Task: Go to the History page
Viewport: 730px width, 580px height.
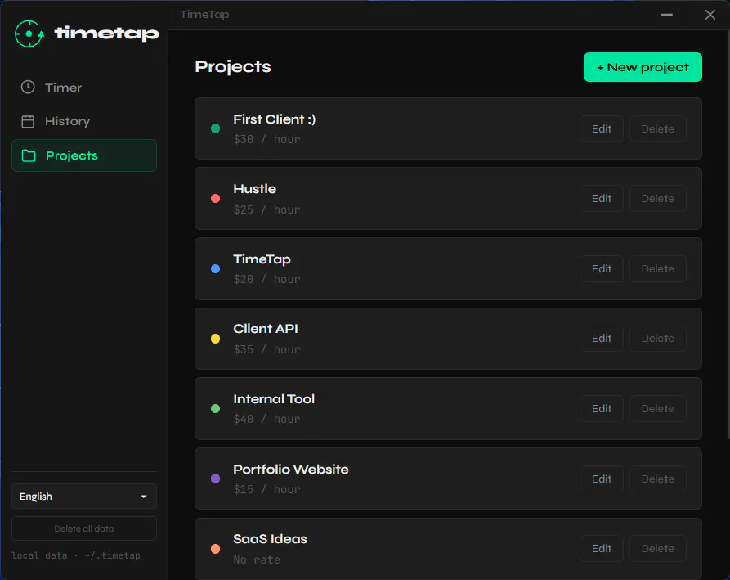Action: point(84,121)
